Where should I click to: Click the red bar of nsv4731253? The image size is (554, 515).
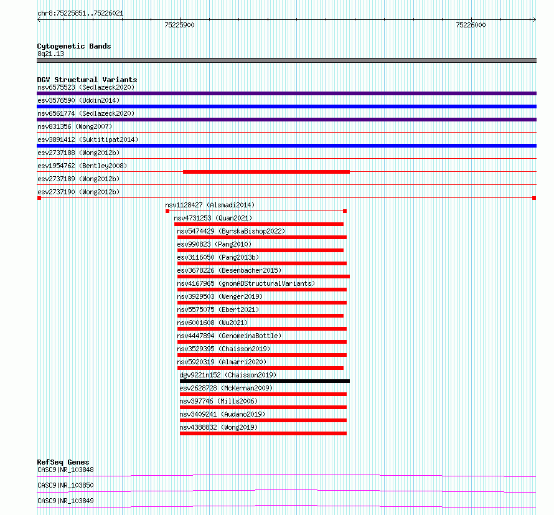point(259,224)
